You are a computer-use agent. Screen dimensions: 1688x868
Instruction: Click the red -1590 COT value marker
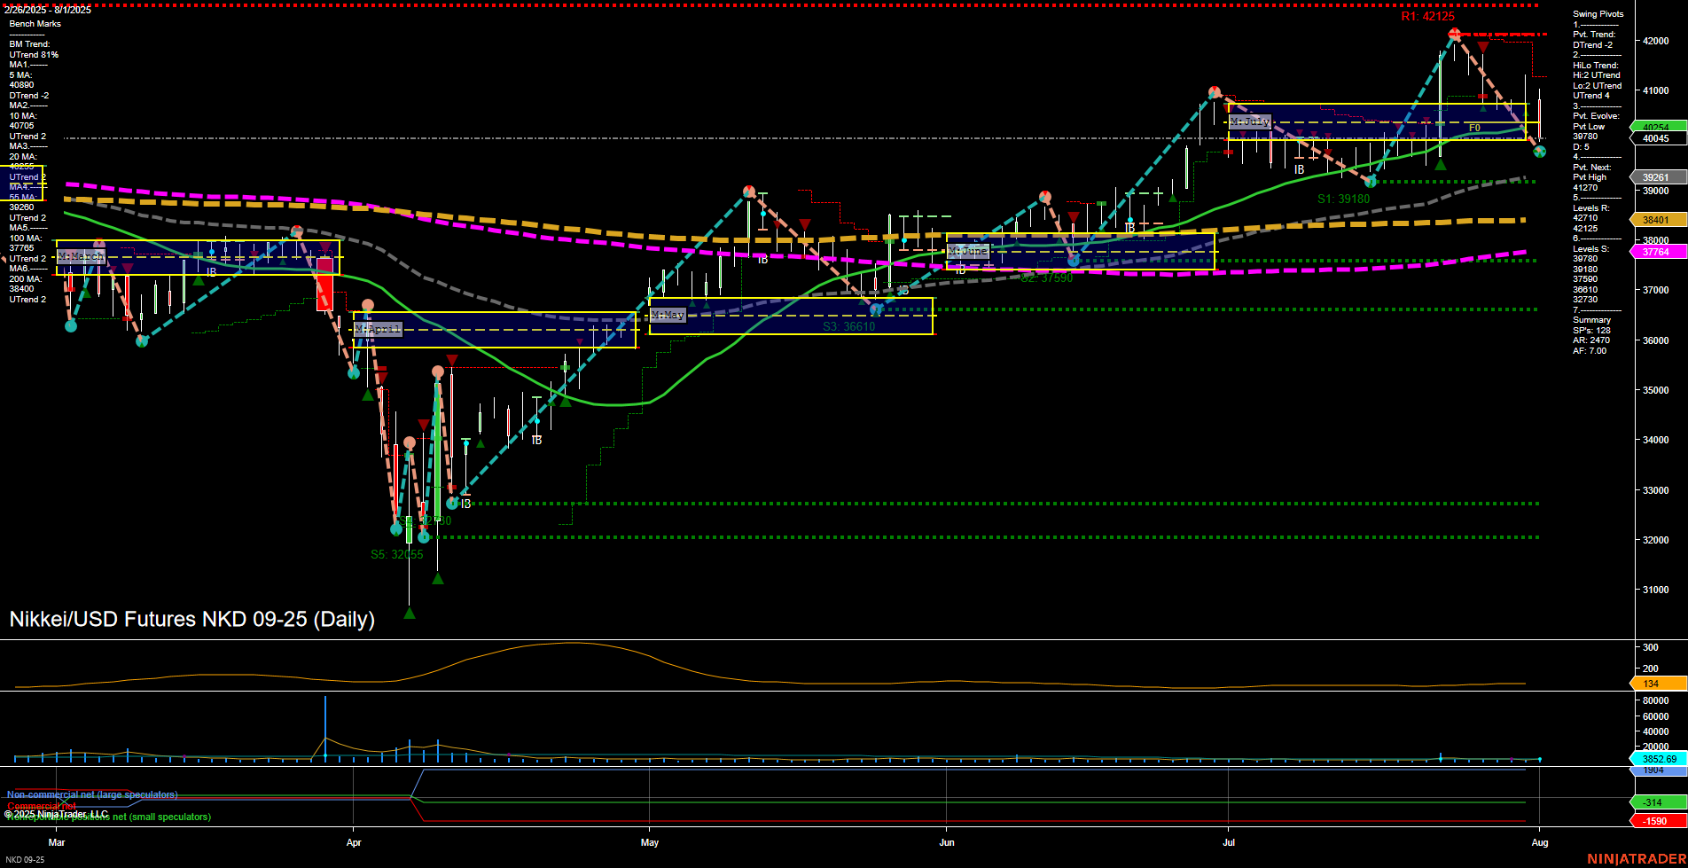[x=1658, y=821]
